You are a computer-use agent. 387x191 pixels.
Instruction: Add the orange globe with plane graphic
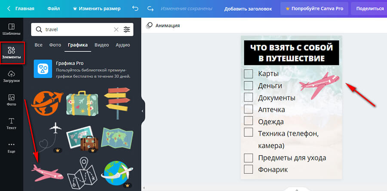click(x=47, y=104)
